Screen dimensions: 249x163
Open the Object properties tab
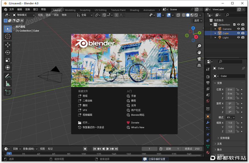click(x=208, y=117)
